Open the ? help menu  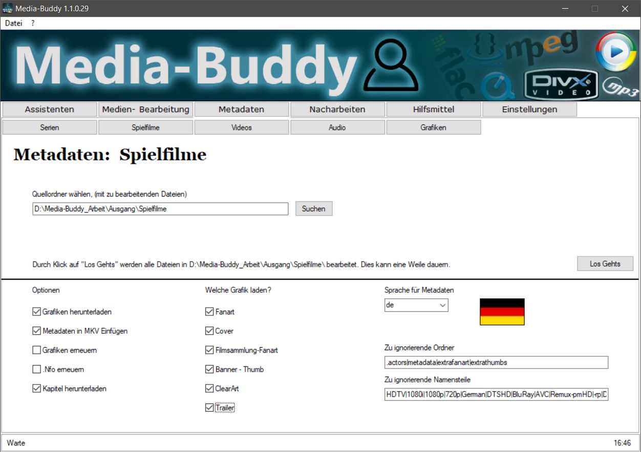[33, 23]
